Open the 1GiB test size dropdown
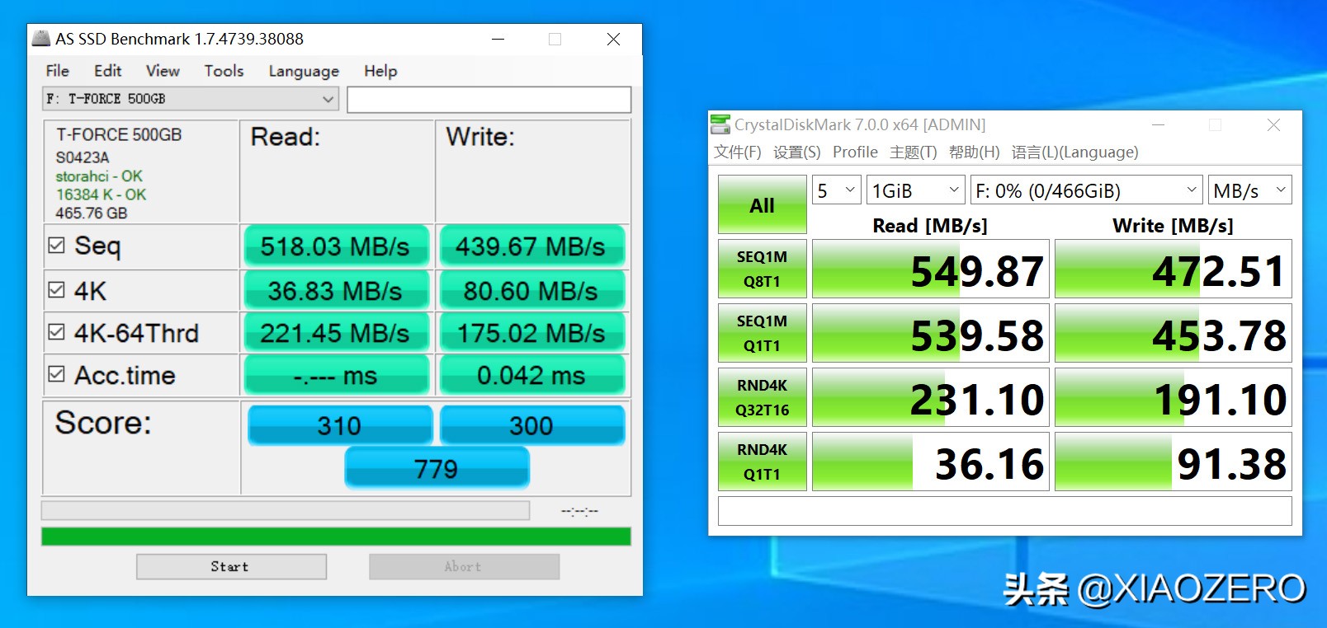1327x628 pixels. 916,190
